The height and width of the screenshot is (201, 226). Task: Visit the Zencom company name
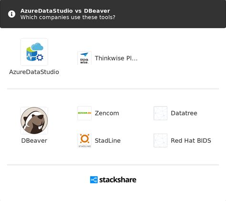pos(107,113)
